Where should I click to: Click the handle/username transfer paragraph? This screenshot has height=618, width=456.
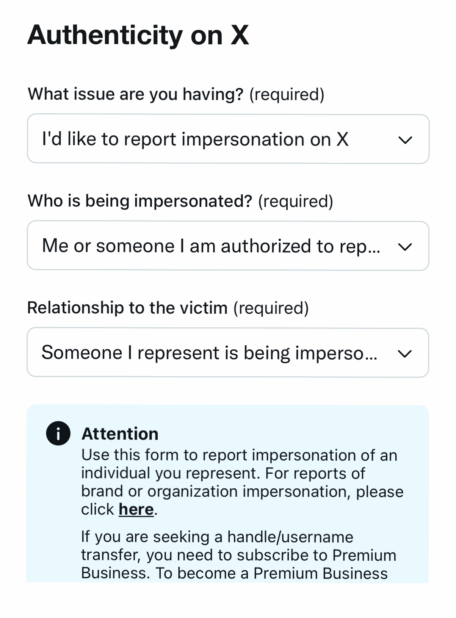[238, 555]
